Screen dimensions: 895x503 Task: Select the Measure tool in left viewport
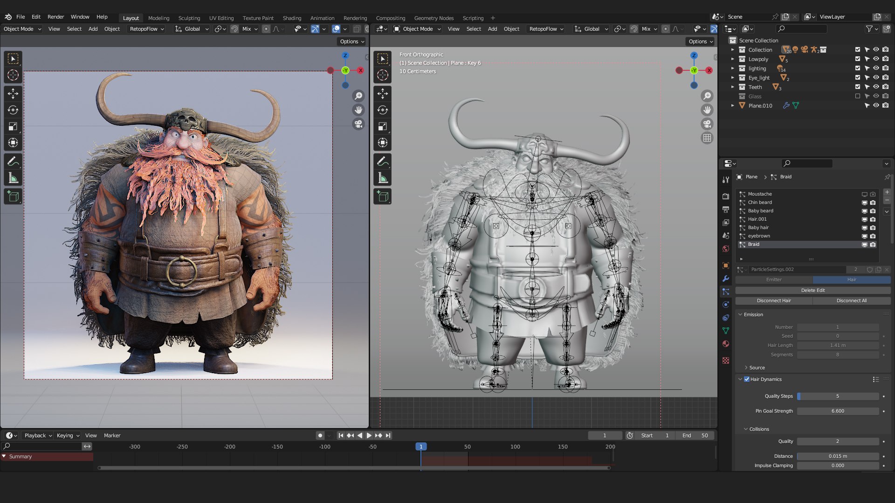[x=13, y=177]
